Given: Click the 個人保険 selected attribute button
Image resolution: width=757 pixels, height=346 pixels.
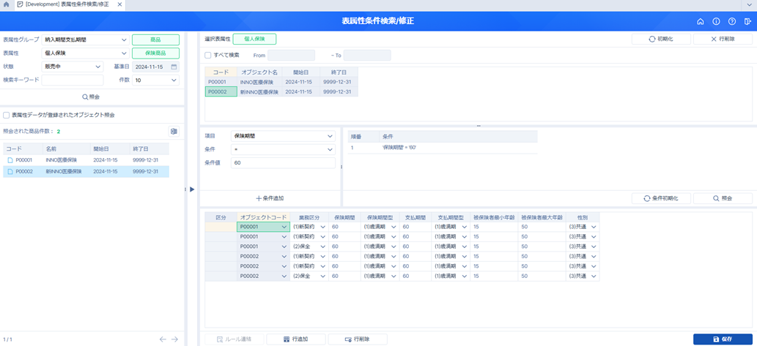Looking at the screenshot, I should (254, 39).
